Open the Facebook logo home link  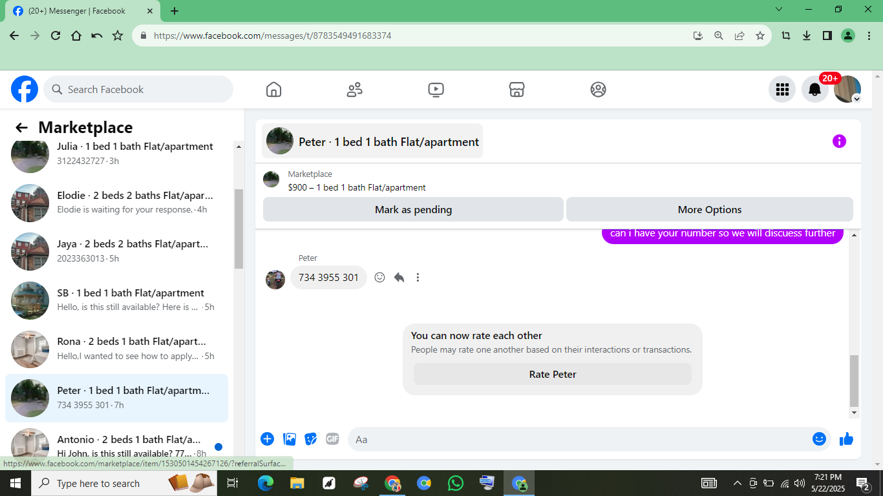point(25,89)
